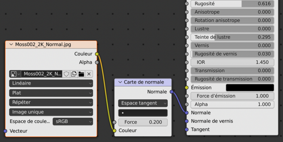Viewport: 283px width, 142px height.
Task: Open image file with folder icon
Action: (81, 74)
